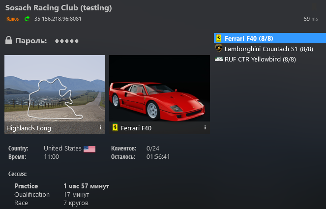Viewport: 326px width, 209px height.
Task: Select Ferrari F40 (8/8) in the car list
Action: pyautogui.click(x=270, y=38)
